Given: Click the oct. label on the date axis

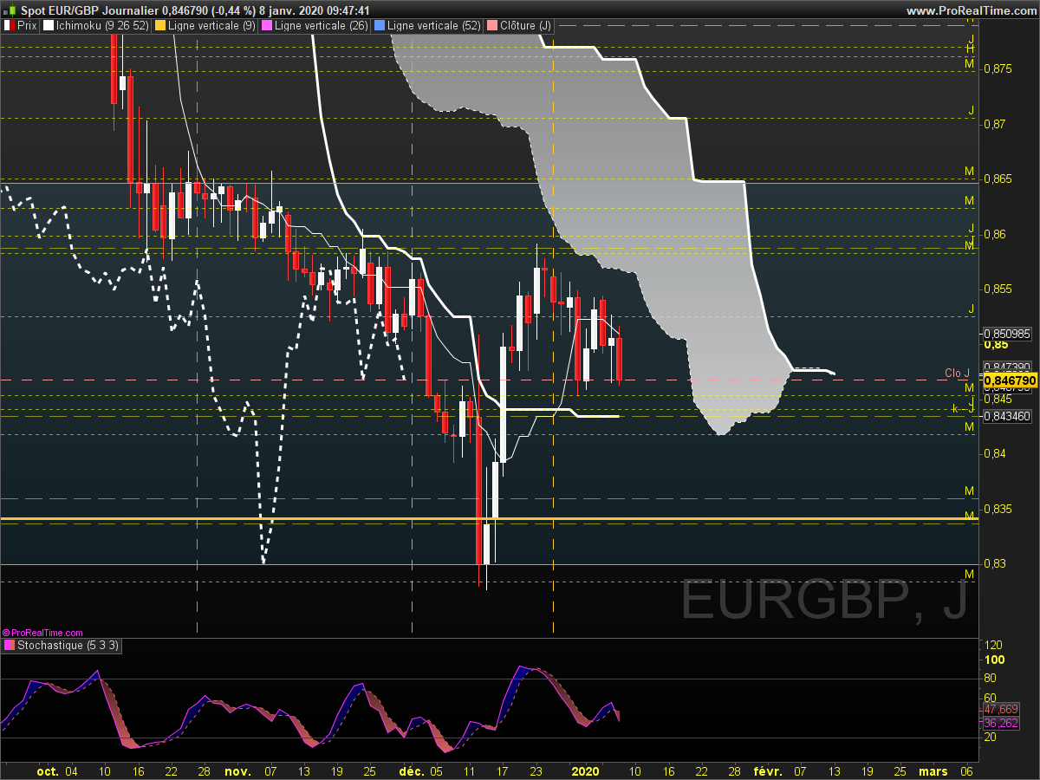Looking at the screenshot, I should [49, 771].
